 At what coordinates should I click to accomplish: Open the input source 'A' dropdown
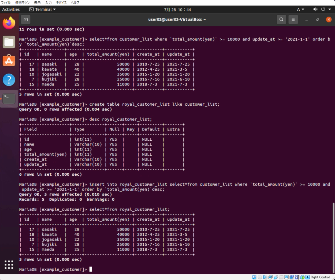click(x=300, y=9)
